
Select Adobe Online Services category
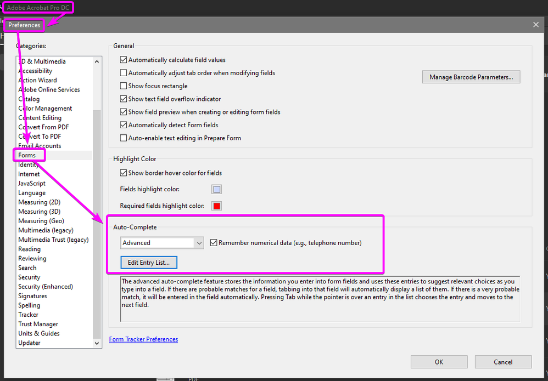[49, 90]
